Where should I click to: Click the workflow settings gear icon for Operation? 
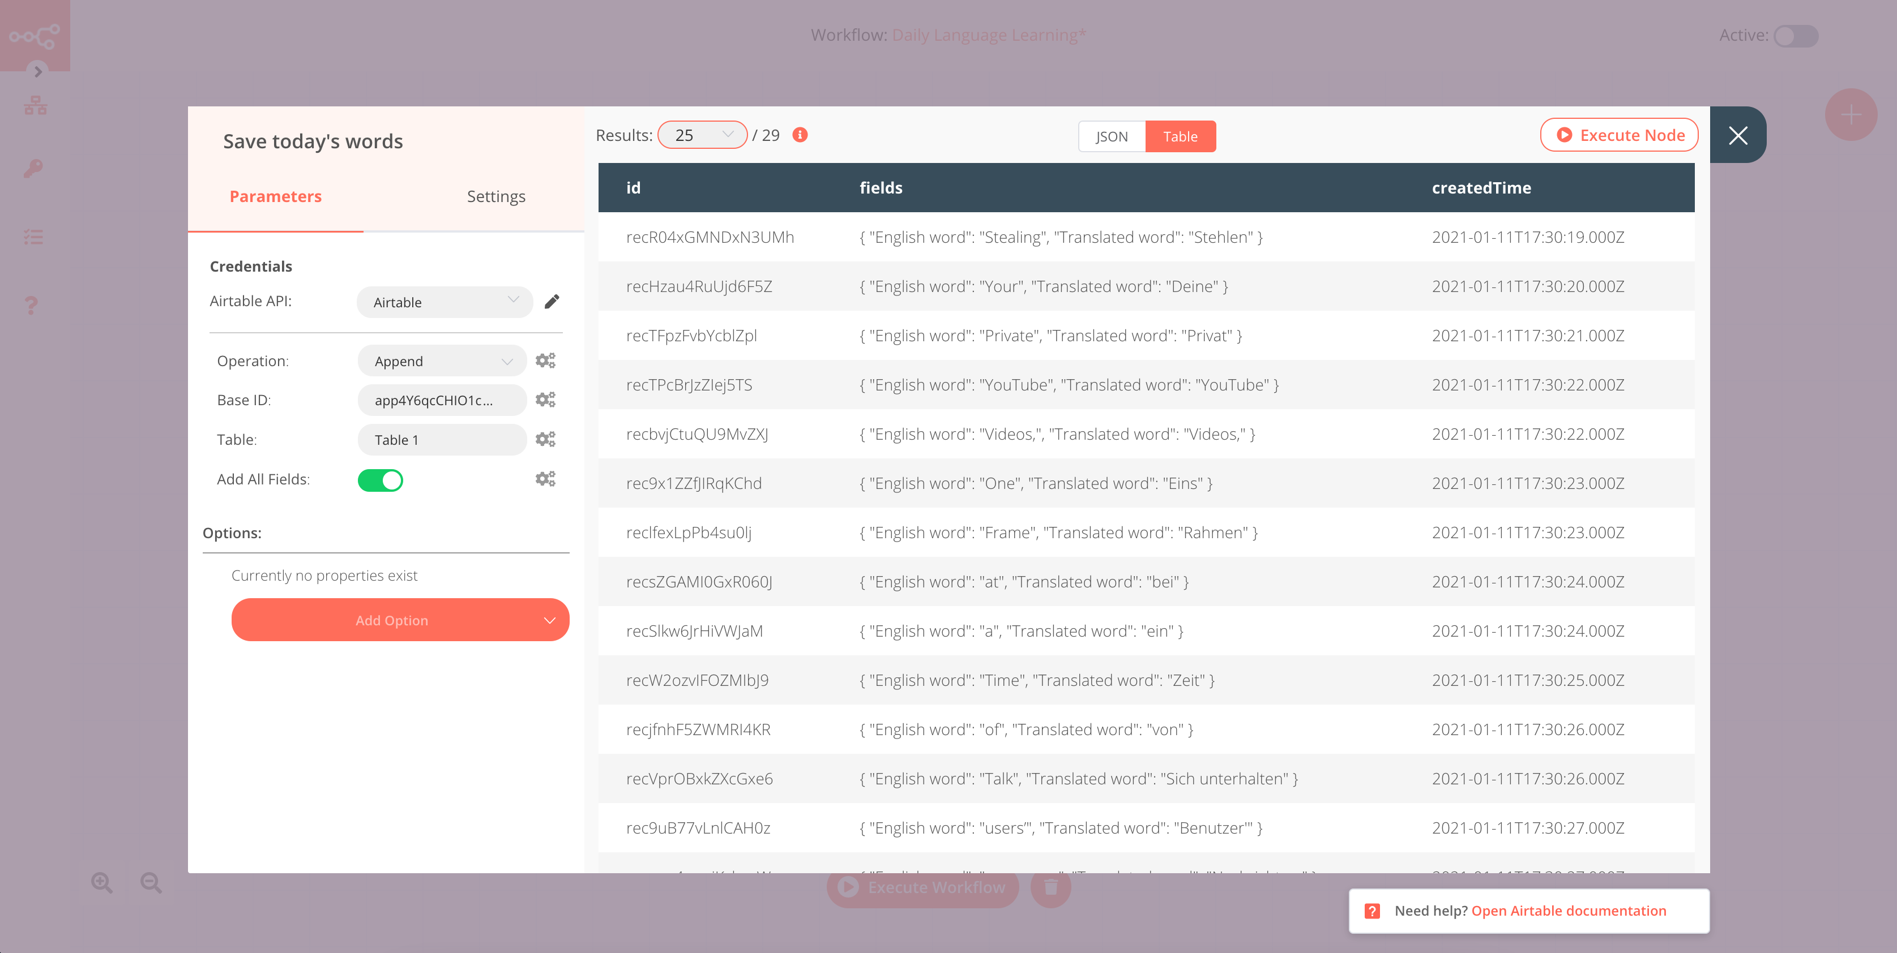[x=545, y=360]
